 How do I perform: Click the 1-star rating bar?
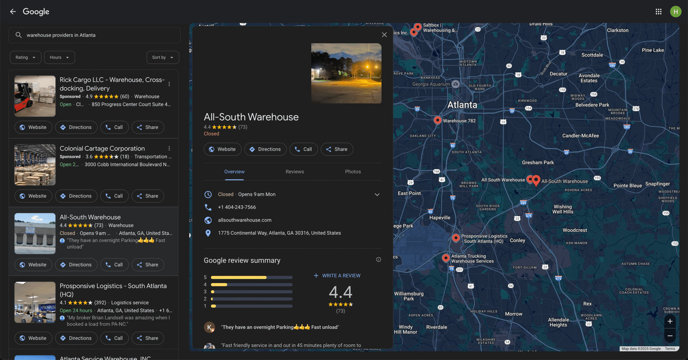[252, 306]
